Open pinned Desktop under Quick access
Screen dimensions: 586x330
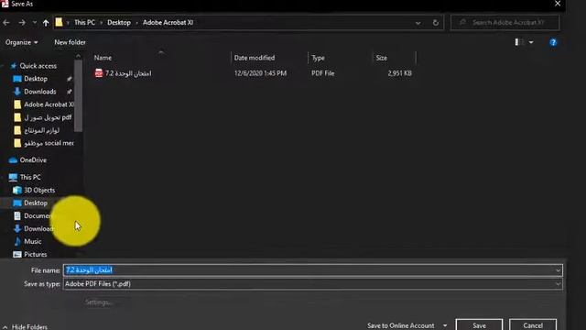[36, 79]
